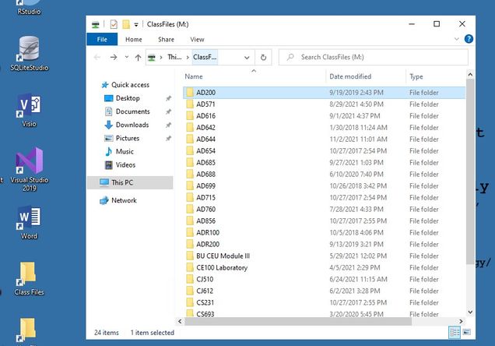
Task: Go up one folder level
Action: (138, 58)
